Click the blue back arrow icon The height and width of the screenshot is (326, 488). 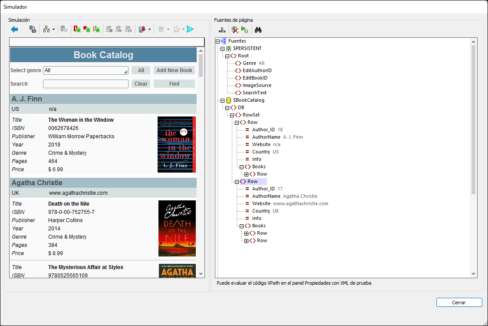tap(14, 29)
